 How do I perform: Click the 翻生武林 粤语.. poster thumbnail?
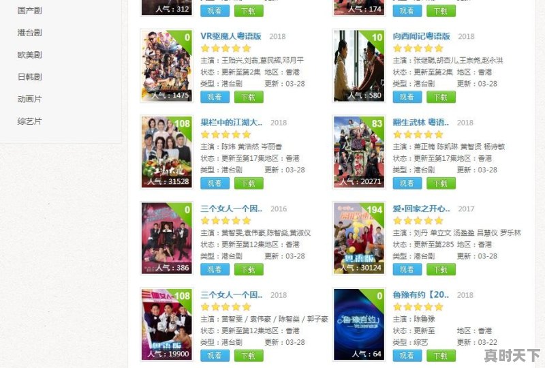pyautogui.click(x=359, y=152)
